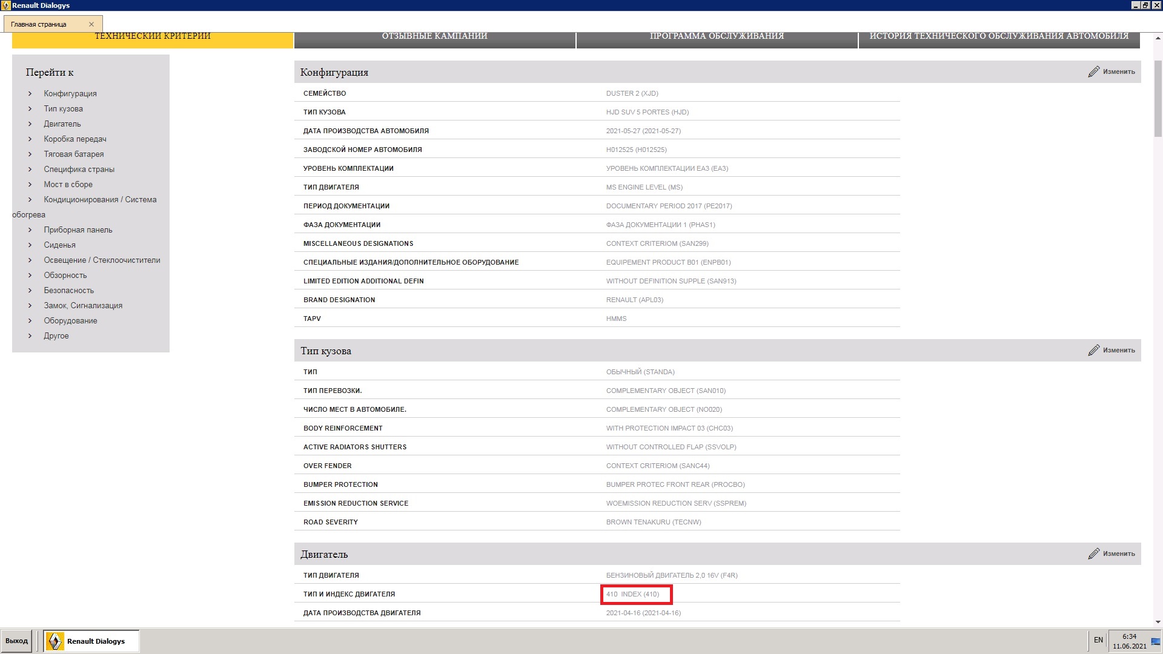Jump to Сиденья section
This screenshot has width=1163, height=654.
click(x=59, y=245)
